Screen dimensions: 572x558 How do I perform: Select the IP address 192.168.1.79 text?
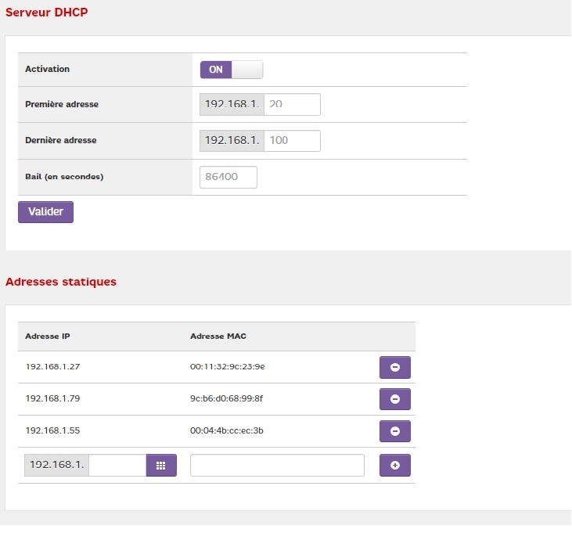52,398
